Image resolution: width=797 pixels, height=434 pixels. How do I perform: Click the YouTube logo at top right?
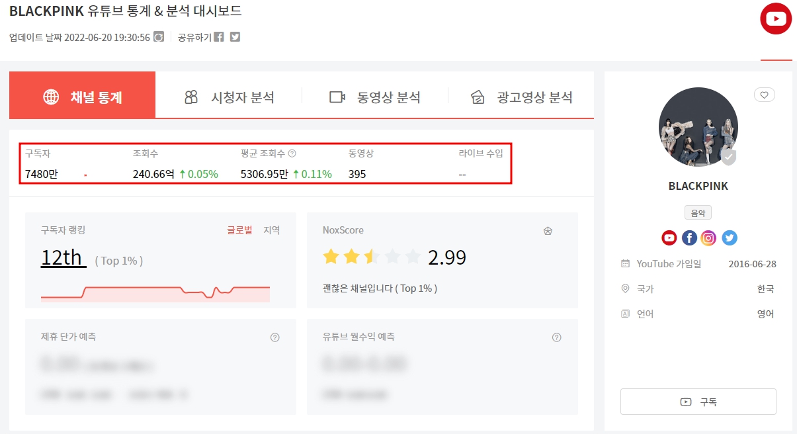(x=775, y=19)
